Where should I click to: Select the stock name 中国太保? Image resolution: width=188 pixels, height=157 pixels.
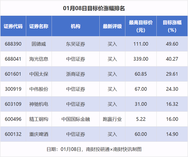click(x=39, y=74)
